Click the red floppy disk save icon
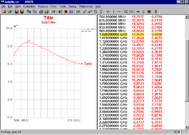 [x=17, y=12]
